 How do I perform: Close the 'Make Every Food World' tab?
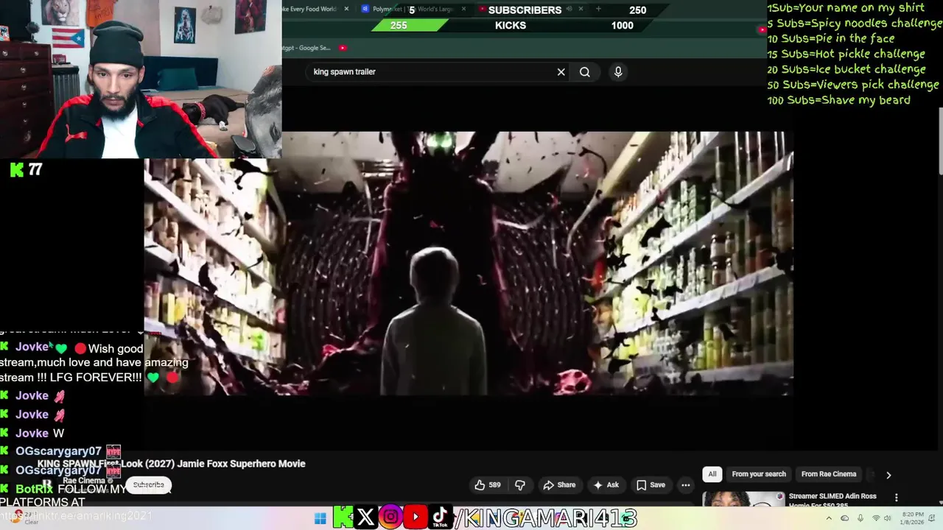[x=346, y=10]
